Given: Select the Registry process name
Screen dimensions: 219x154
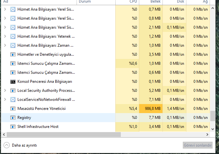Looking at the screenshot, I should pos(24,118).
